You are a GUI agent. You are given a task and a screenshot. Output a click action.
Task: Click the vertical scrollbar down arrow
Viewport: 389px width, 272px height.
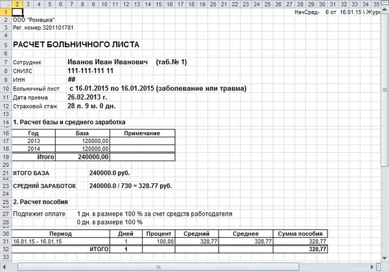pos(384,258)
